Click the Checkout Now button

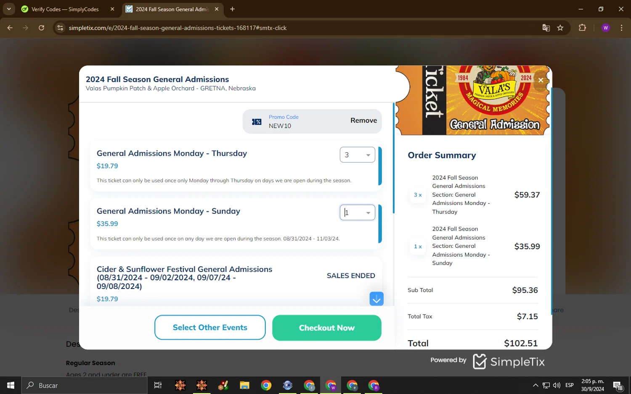[x=327, y=328]
